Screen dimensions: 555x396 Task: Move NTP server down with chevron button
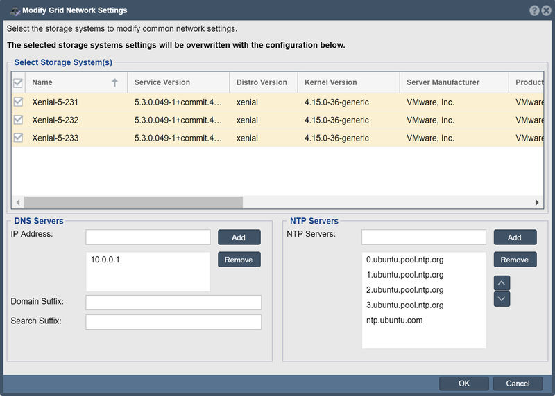point(502,299)
